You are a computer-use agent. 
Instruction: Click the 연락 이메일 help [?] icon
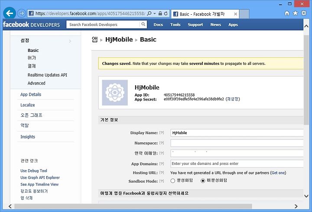click(x=162, y=153)
